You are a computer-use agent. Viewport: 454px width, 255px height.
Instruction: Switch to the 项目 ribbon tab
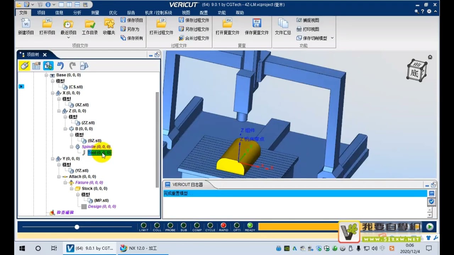(x=41, y=12)
